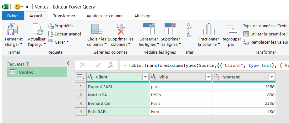Click the cell LYON in uppercase

[x=181, y=95]
